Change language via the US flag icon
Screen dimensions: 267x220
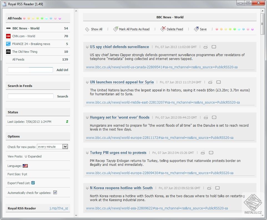tap(25, 166)
